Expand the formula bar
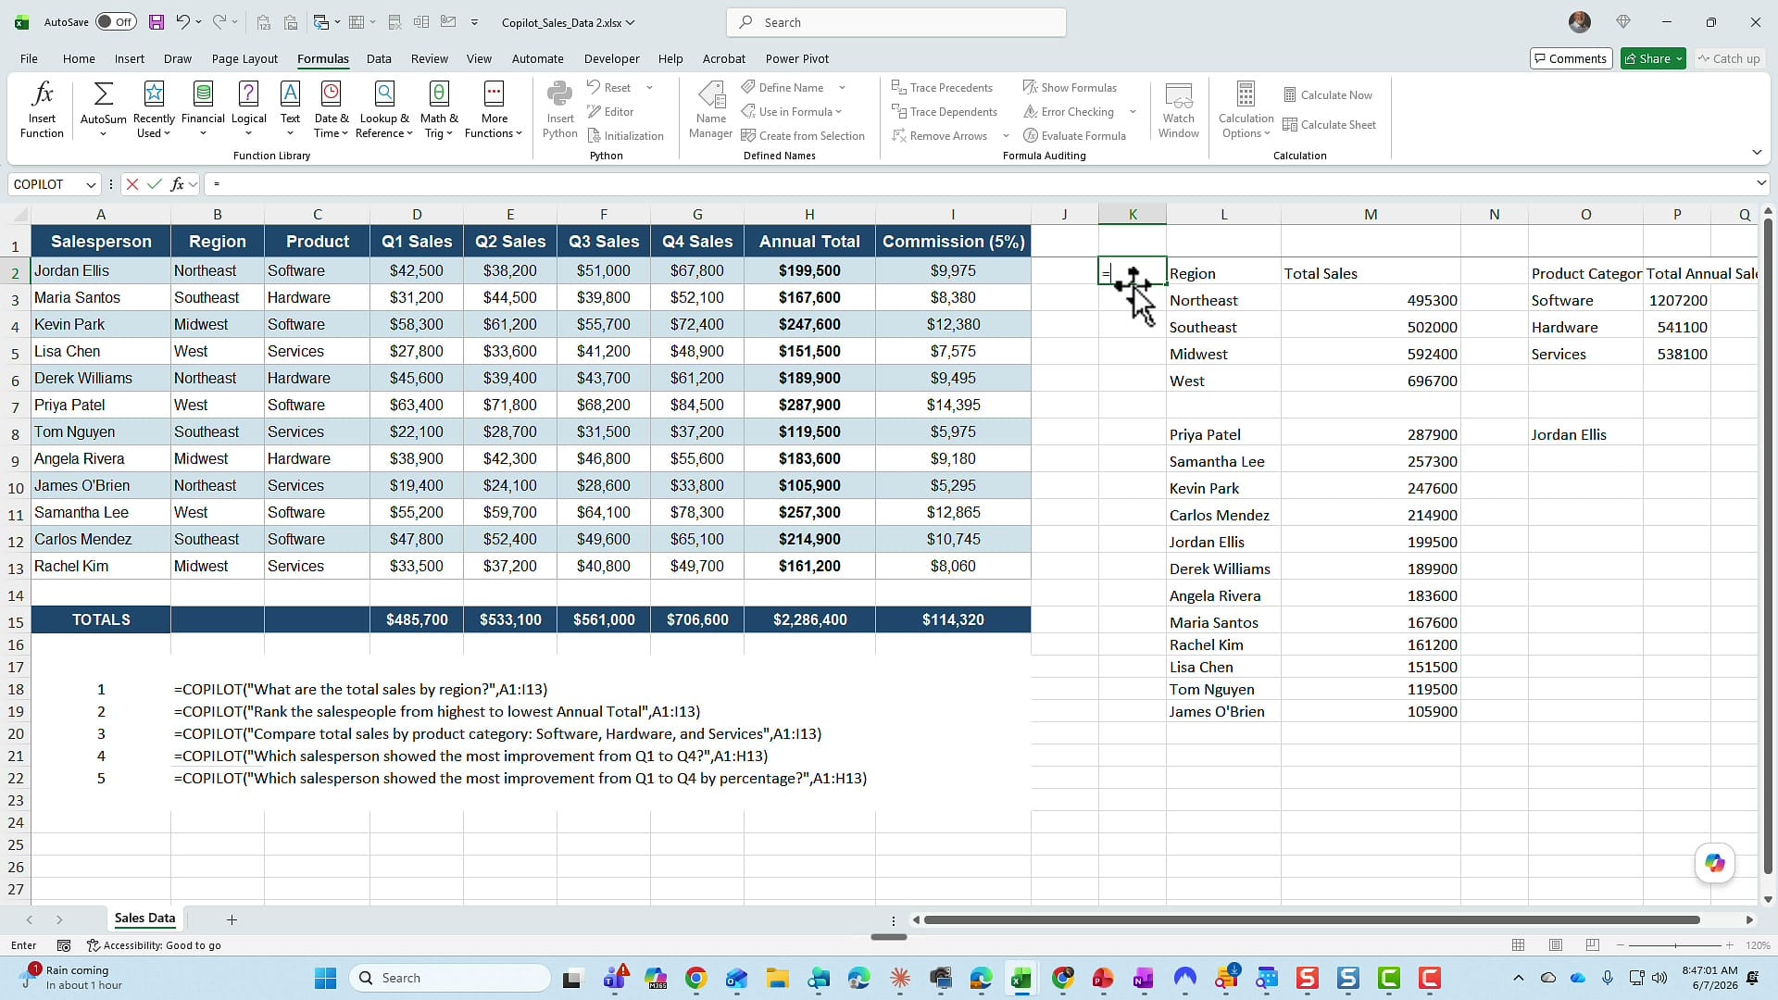 pos(1760,183)
